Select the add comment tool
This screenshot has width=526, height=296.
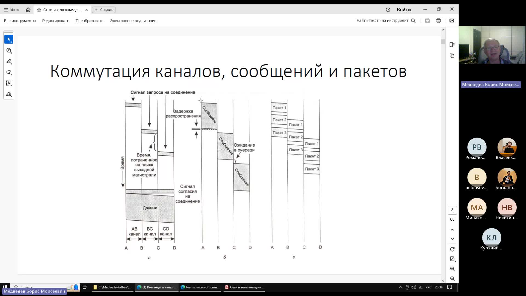click(x=9, y=50)
